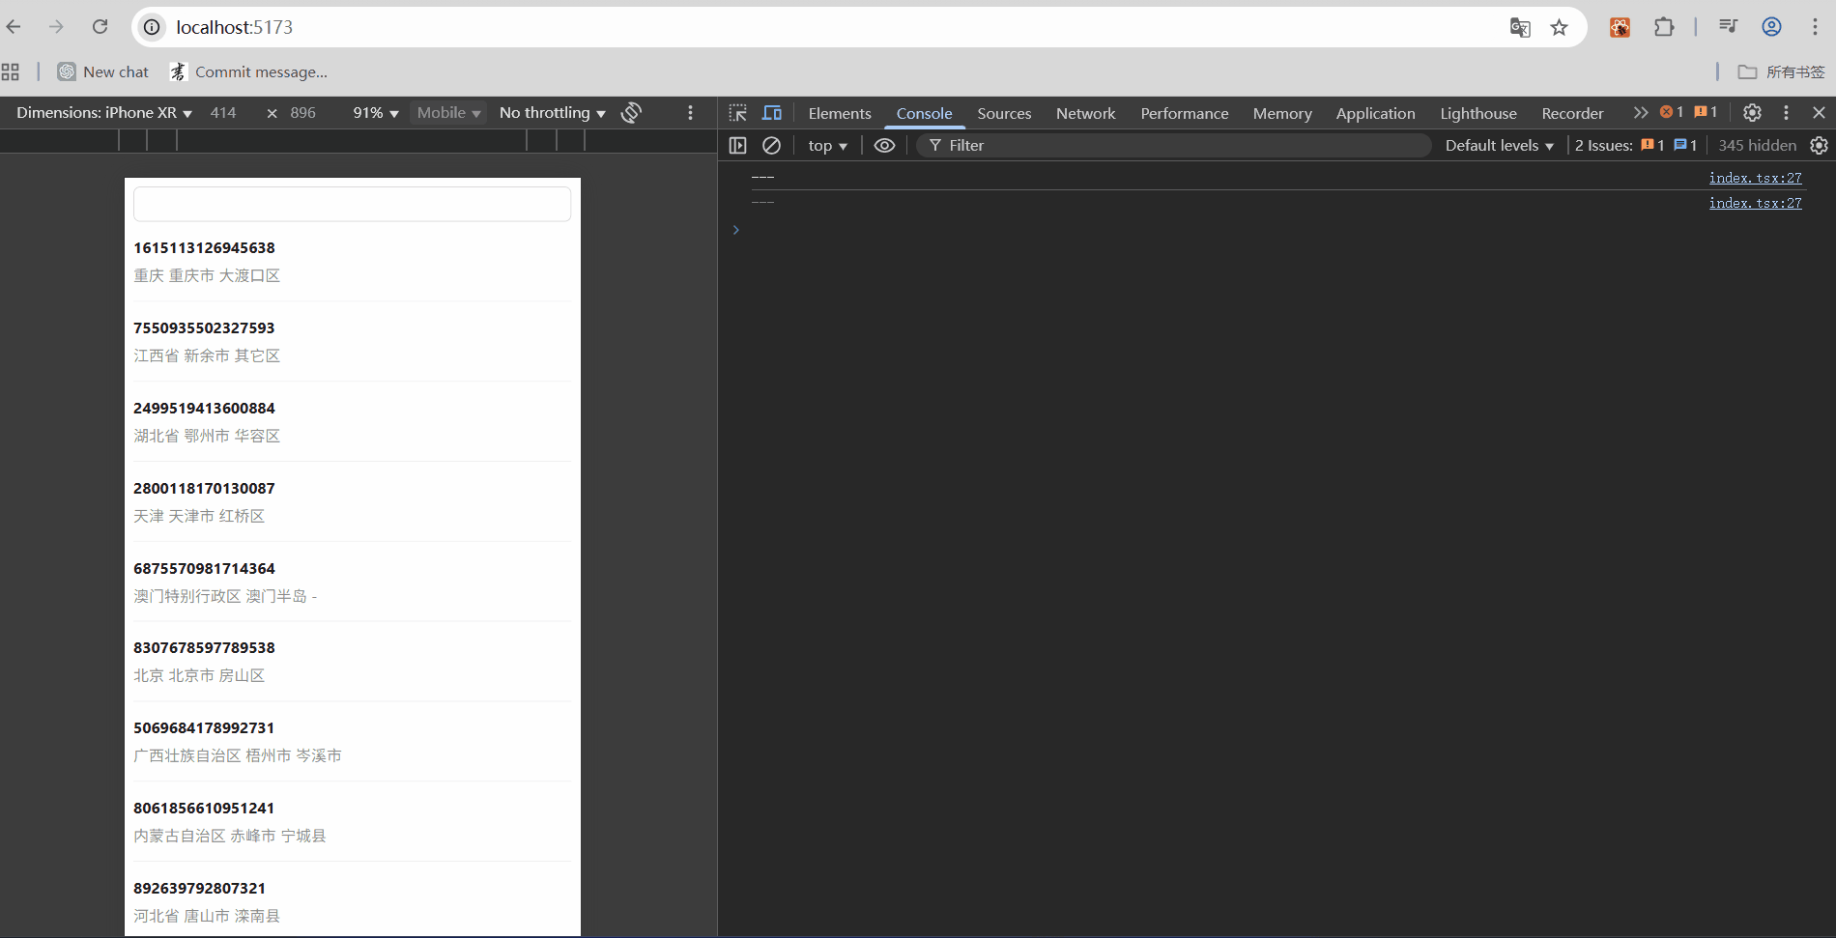
Task: Switch to the Sources tab
Action: coord(1004,113)
